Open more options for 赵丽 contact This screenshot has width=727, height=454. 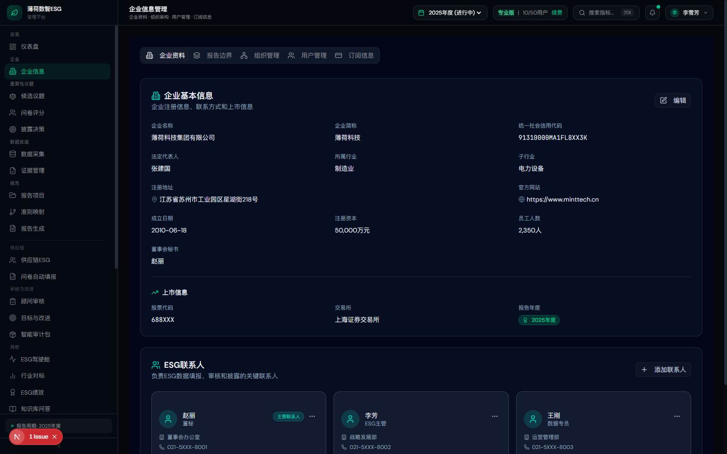pos(312,416)
